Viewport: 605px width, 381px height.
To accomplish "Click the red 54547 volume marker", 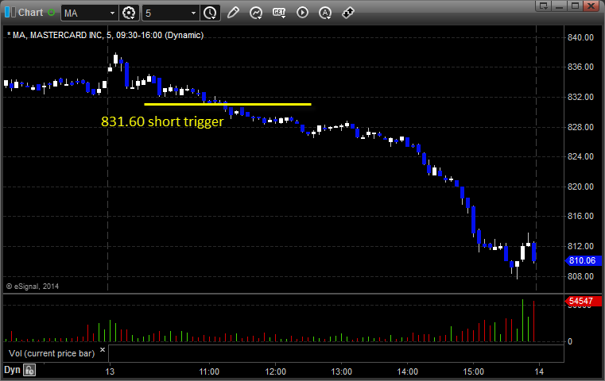I will click(582, 301).
